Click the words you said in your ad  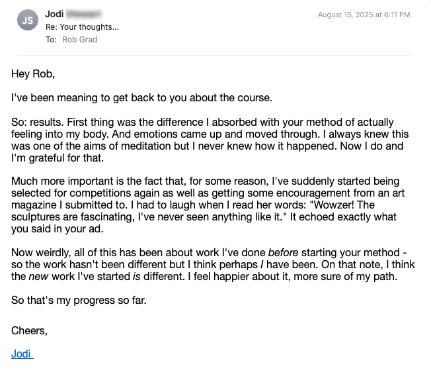57,229
